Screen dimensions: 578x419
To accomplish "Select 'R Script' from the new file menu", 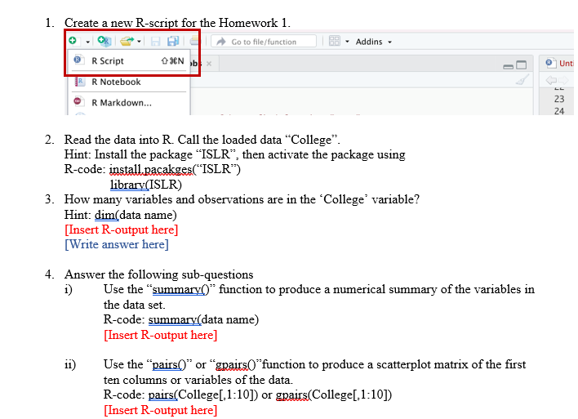I will pos(129,61).
